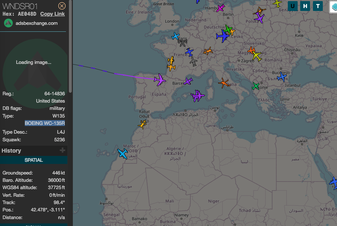The image size is (337, 226).
Task: Click the info panel vertical scrollbar
Action: 70,46
